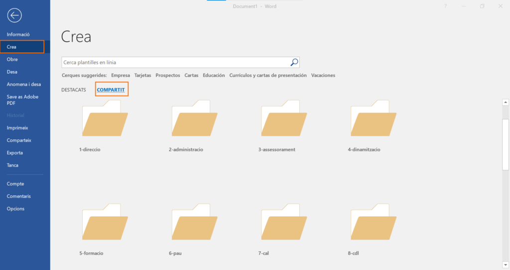This screenshot has height=270, width=510.
Task: Go to Anomena i desa
Action: 24,84
